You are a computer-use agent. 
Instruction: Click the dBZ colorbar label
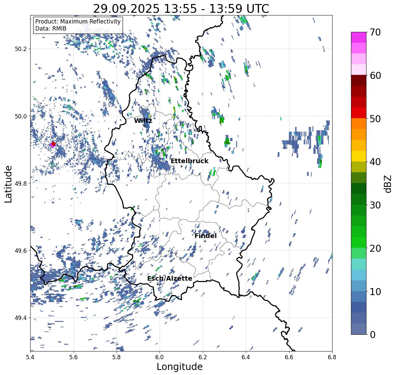tap(388, 184)
